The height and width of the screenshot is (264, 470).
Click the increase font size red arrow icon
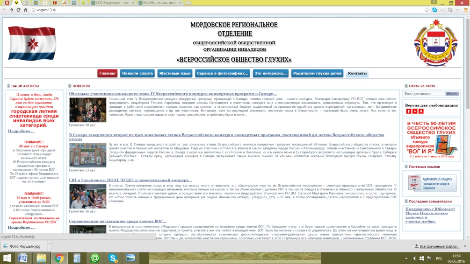point(409,111)
